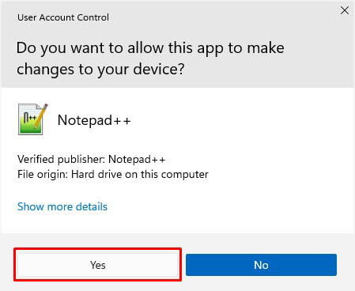Click Yes to allow Notepad++ changes
This screenshot has width=355, height=291.
[x=98, y=265]
